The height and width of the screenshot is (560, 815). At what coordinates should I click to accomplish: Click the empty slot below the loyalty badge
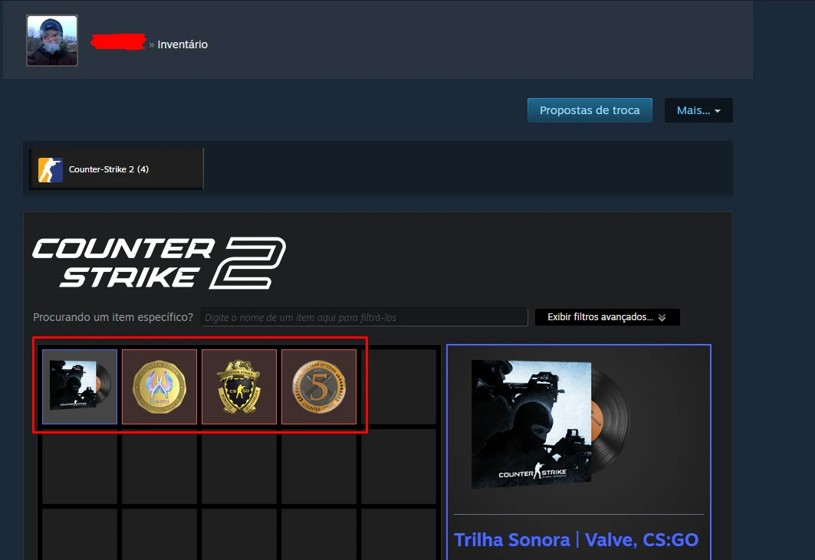click(x=239, y=467)
